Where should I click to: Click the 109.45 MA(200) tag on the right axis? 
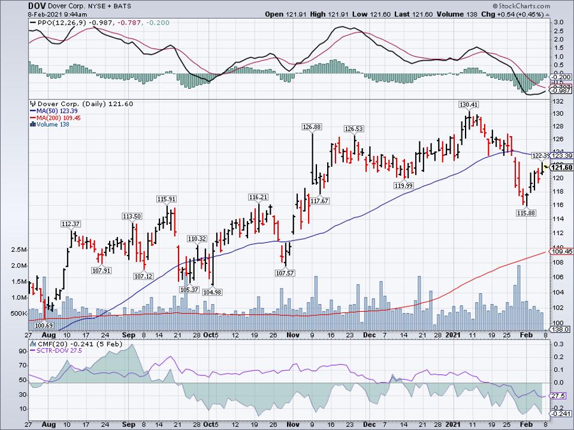tap(562, 252)
